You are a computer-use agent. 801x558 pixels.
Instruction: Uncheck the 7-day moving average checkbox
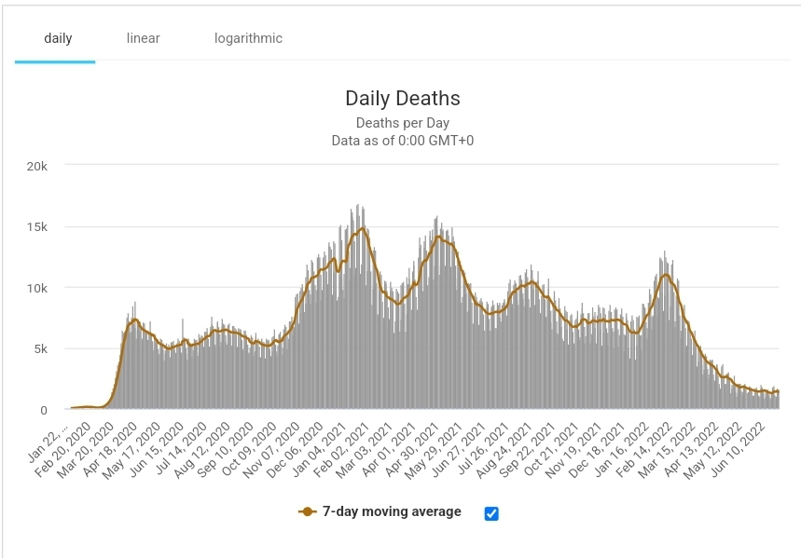pyautogui.click(x=491, y=512)
